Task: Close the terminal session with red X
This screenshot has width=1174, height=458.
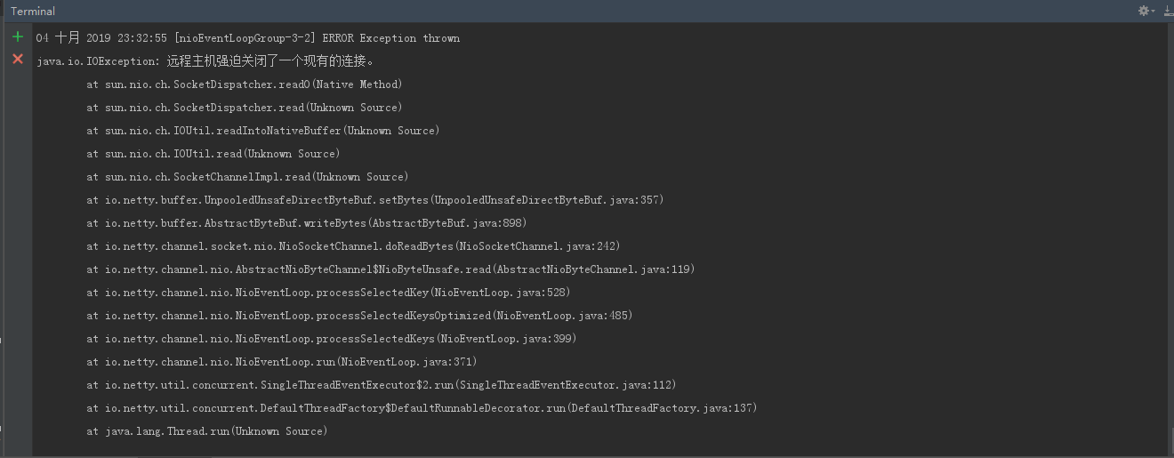Action: (18, 59)
